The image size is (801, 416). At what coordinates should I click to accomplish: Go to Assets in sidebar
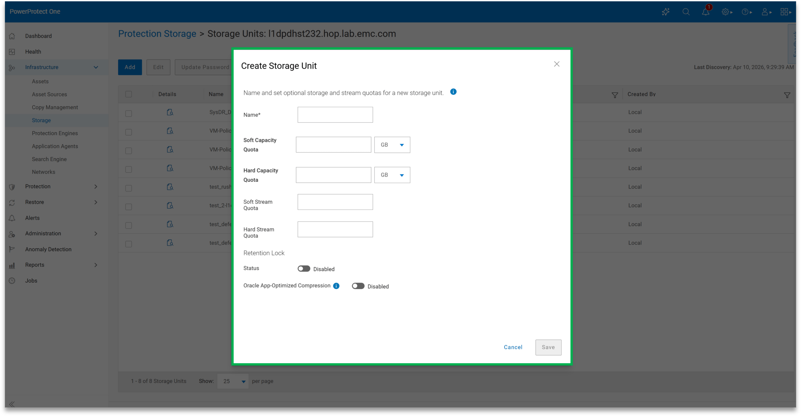pyautogui.click(x=40, y=81)
